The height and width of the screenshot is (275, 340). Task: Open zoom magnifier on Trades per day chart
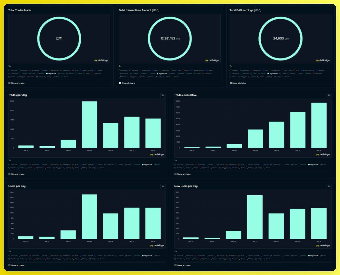(163, 95)
